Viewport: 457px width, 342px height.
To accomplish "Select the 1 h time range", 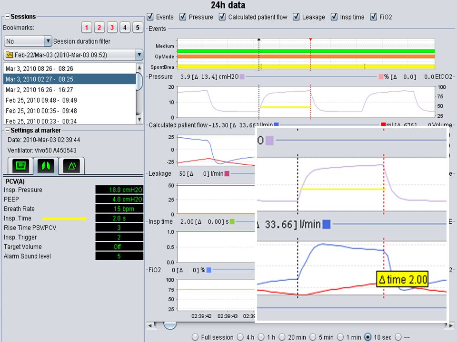I will (261, 337).
